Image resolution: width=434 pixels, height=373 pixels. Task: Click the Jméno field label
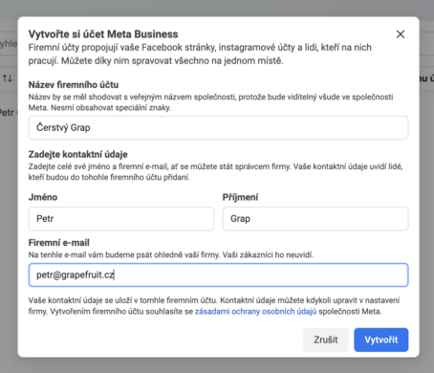coord(43,197)
